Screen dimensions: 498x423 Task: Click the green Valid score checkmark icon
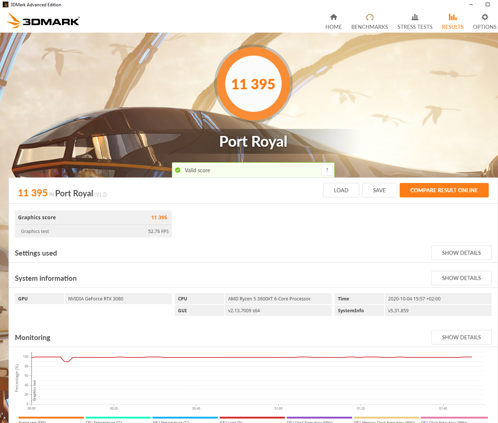178,170
